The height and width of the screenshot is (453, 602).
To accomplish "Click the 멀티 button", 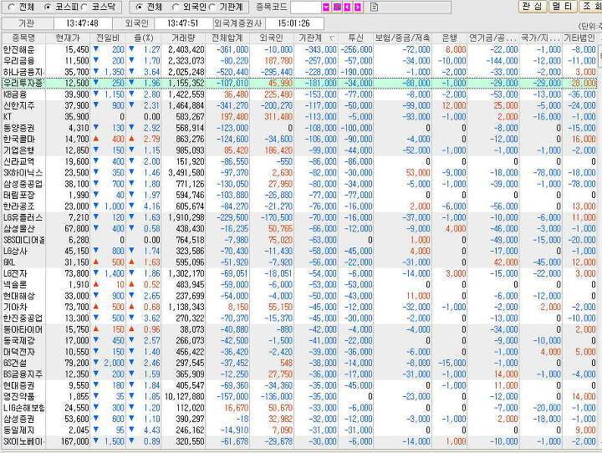I will [563, 7].
